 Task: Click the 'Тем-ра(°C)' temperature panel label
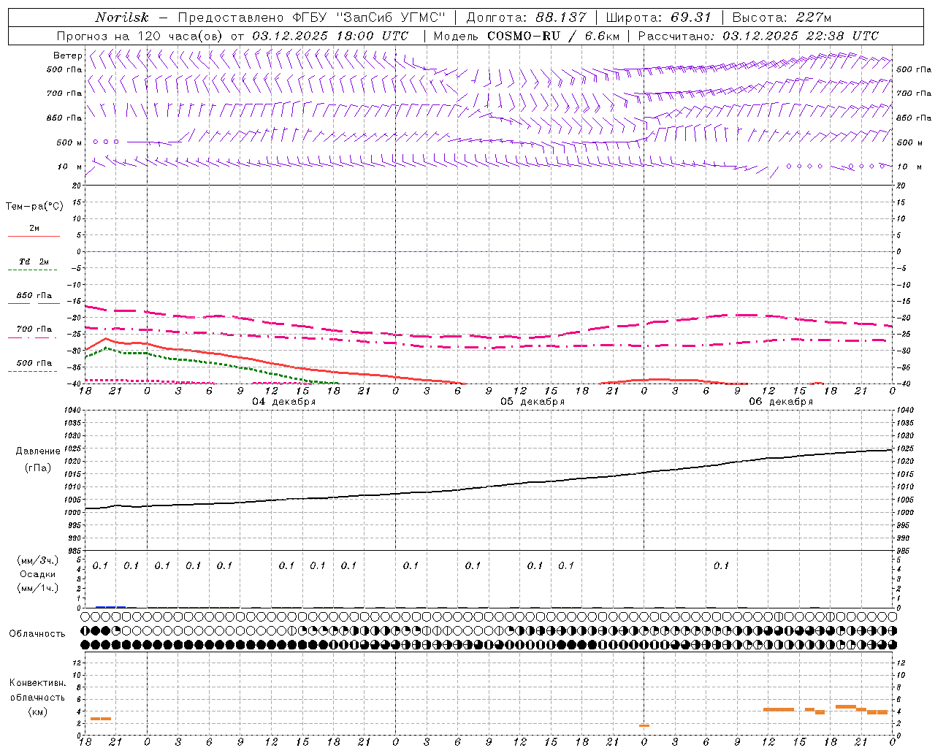pyautogui.click(x=34, y=207)
